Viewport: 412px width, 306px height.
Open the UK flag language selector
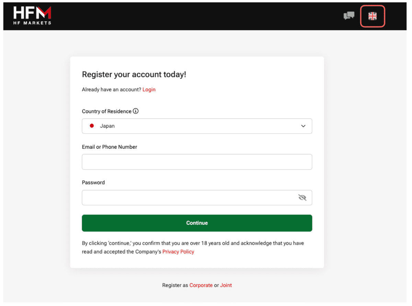(373, 16)
